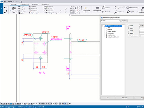Switch to the BEMATING ribbon tab

coord(35,4)
